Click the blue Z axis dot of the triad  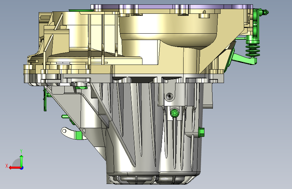[22, 168]
